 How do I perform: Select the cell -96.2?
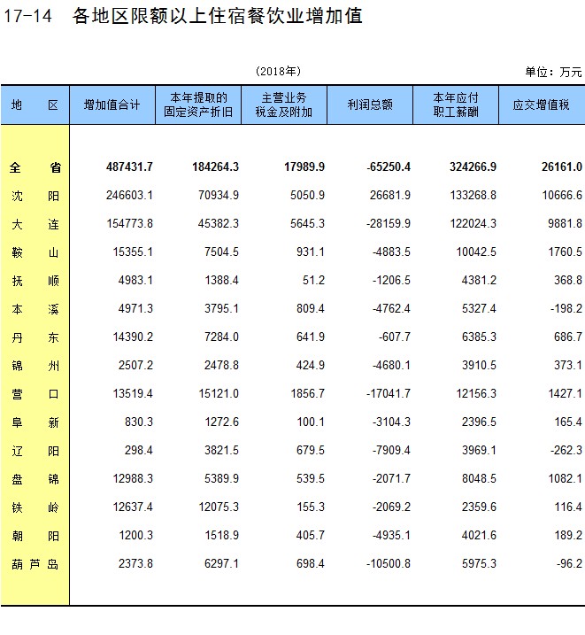coord(570,564)
